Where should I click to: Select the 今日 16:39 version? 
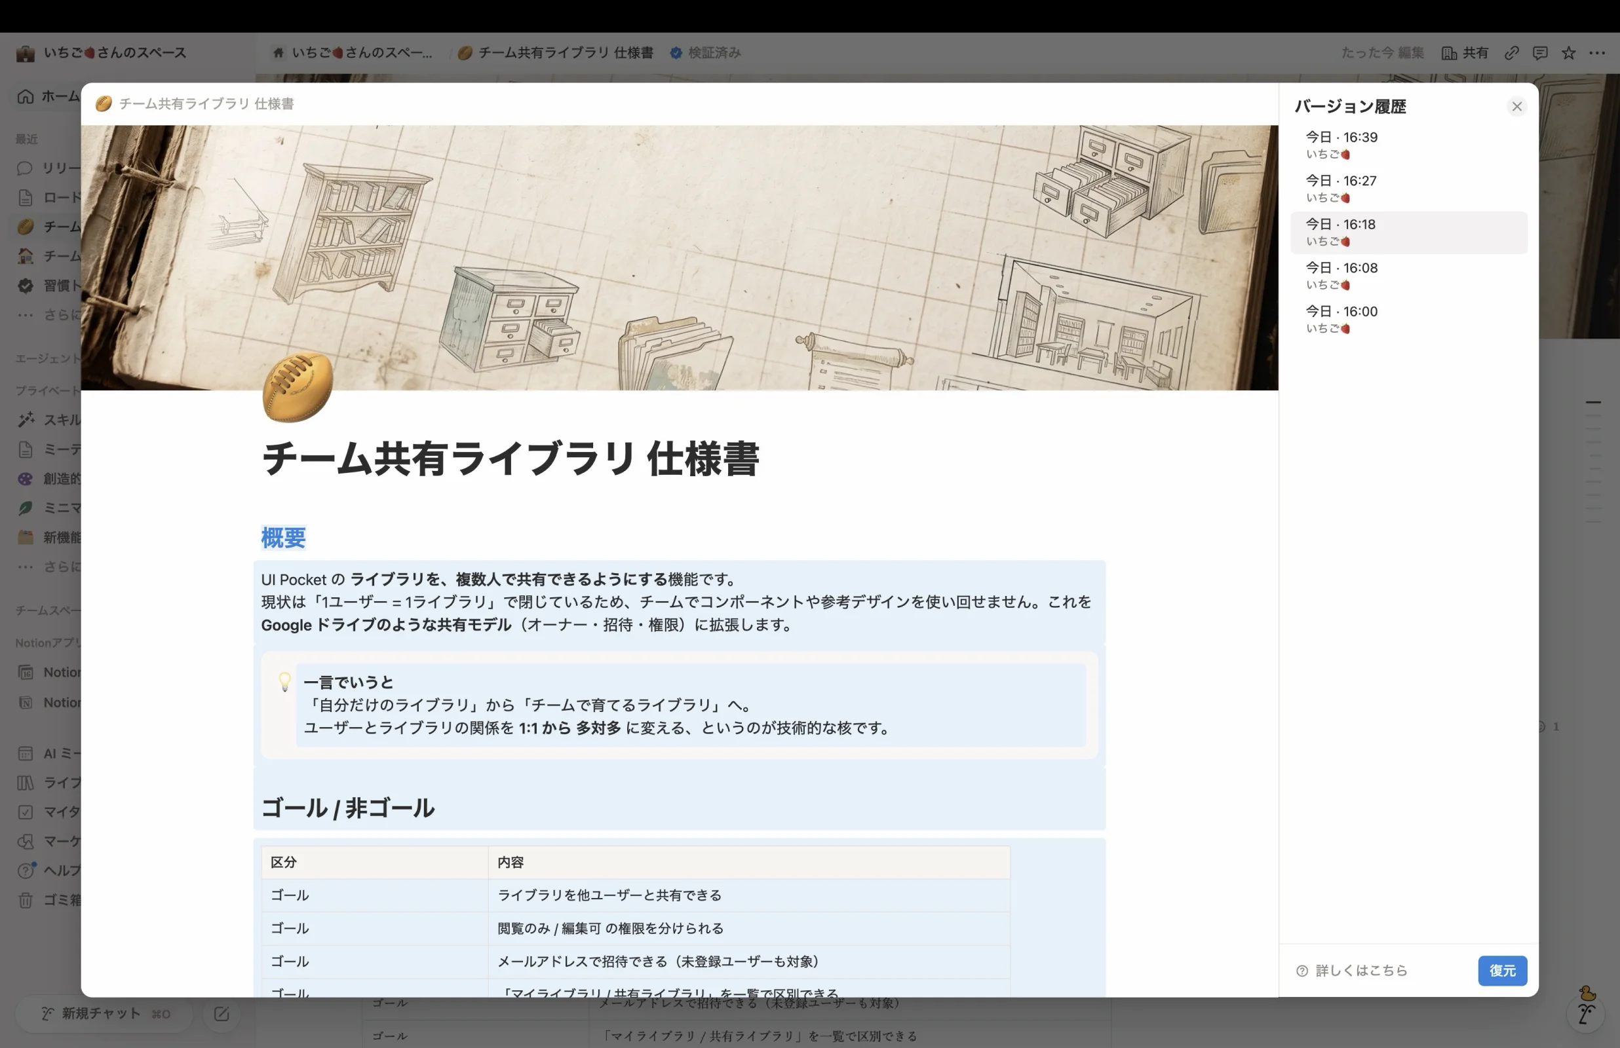tap(1408, 145)
